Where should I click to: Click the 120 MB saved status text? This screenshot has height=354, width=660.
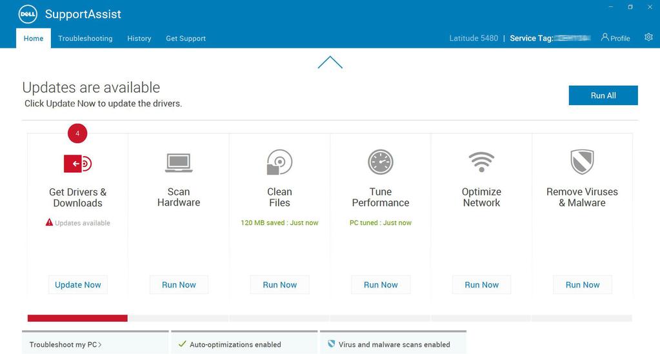(x=279, y=222)
